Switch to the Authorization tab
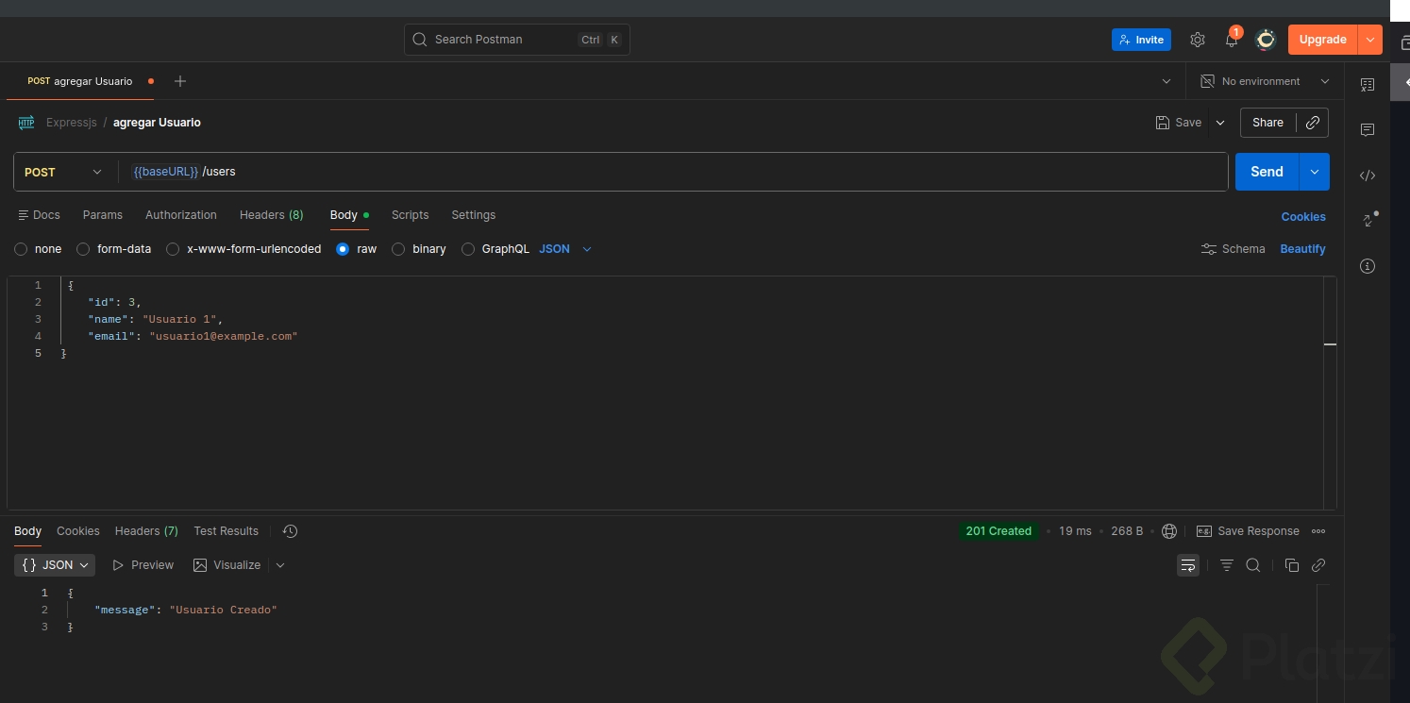Image resolution: width=1410 pixels, height=703 pixels. point(181,215)
